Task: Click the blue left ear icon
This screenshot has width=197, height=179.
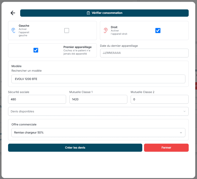Action: pos(13,30)
